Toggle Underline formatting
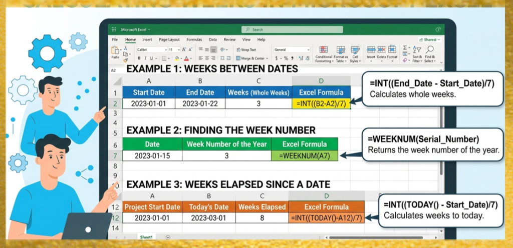Screen dimensions: 513x248 (x=151, y=58)
